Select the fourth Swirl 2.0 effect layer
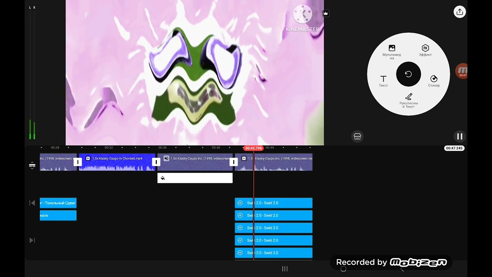The height and width of the screenshot is (277, 492). (274, 240)
